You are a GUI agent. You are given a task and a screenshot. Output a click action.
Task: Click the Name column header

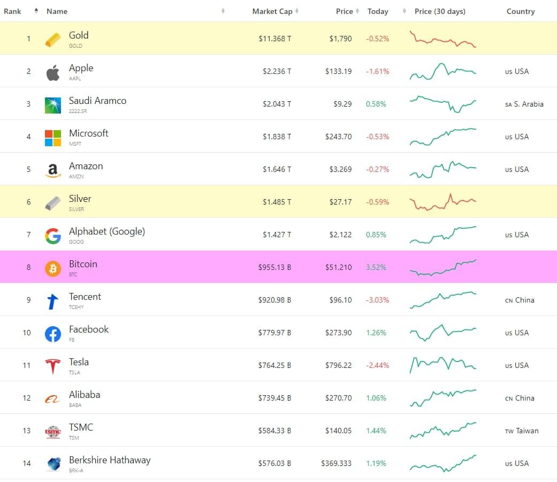click(57, 11)
